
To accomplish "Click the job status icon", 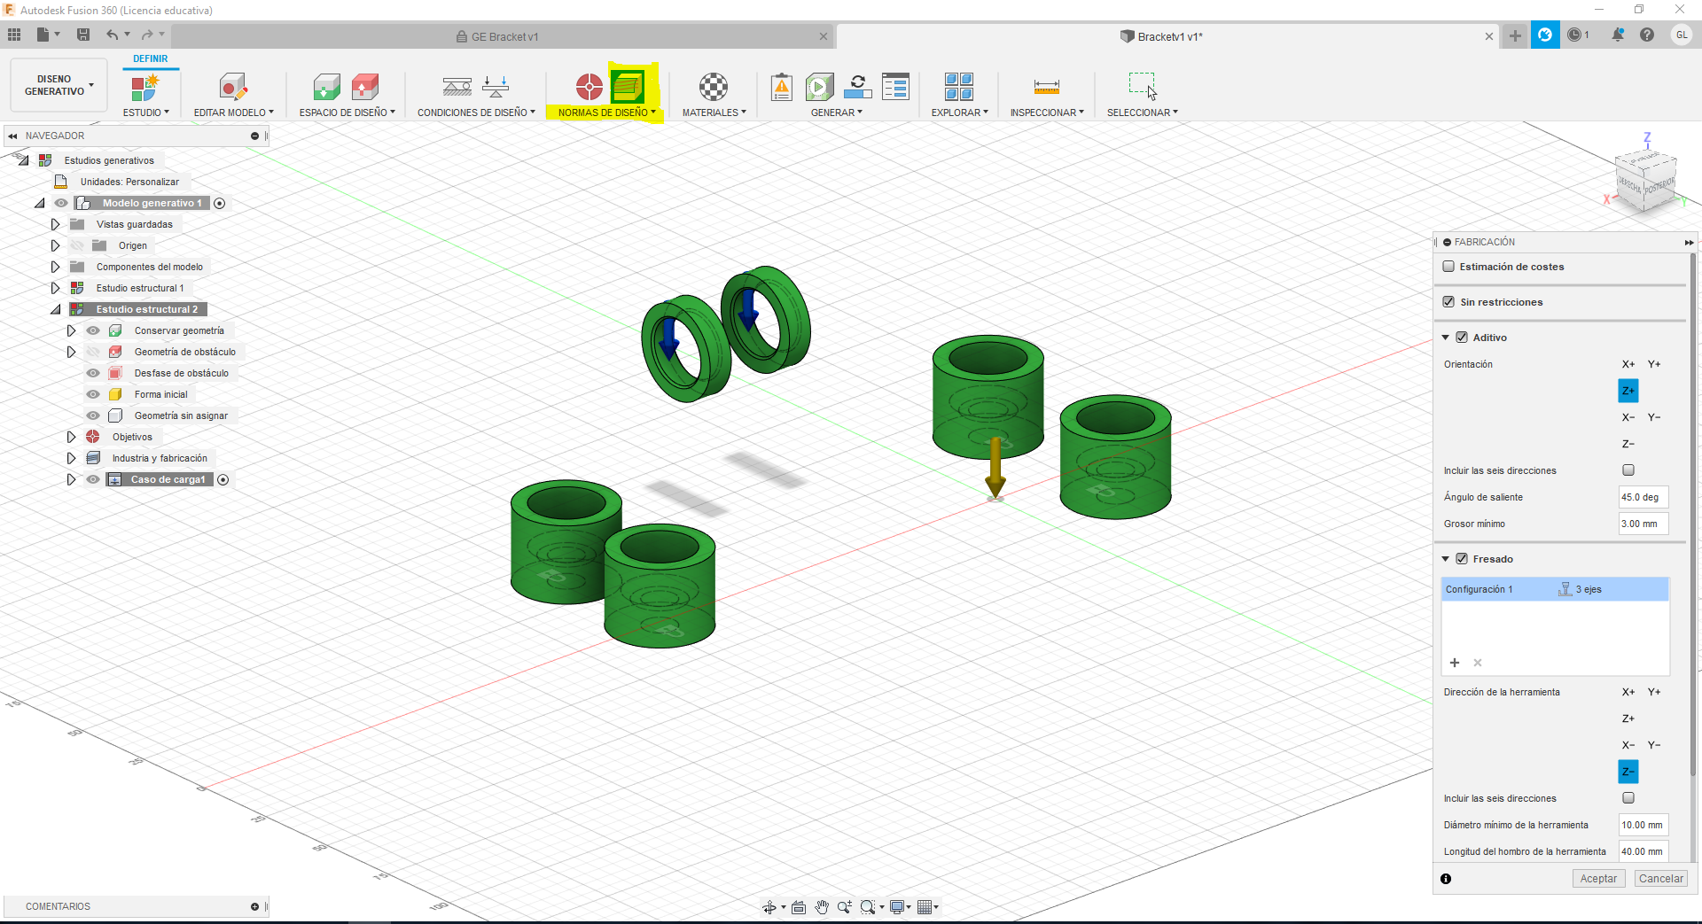I will 857,87.
